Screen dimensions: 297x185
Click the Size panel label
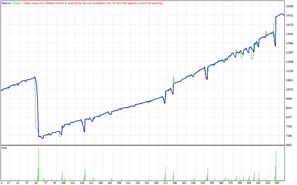[x=4, y=148]
